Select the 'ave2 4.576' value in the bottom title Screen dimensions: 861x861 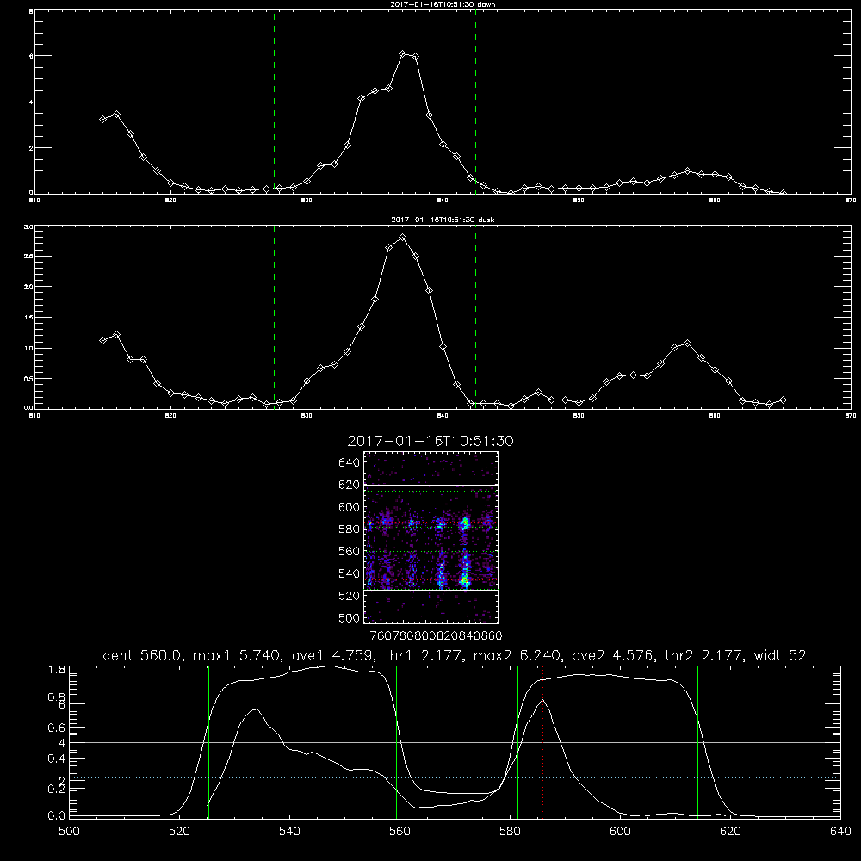coord(611,655)
